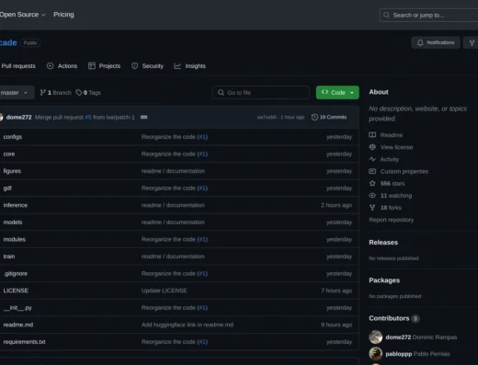The height and width of the screenshot is (365, 478).
Task: Click the clock history icon by 19 Commits
Action: pos(314,117)
